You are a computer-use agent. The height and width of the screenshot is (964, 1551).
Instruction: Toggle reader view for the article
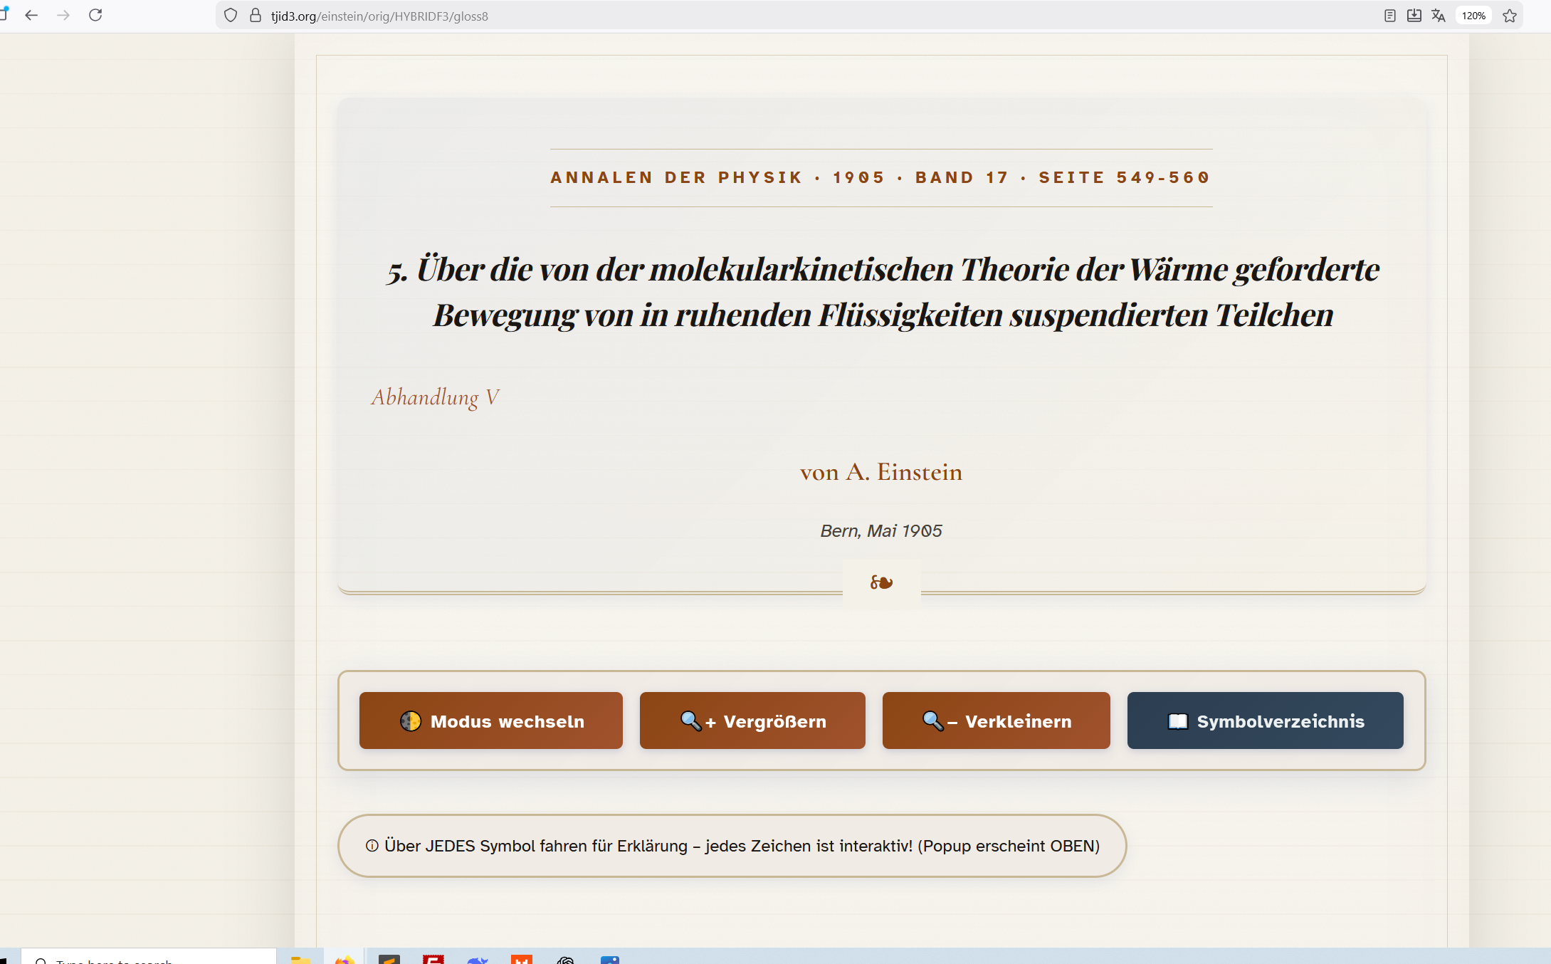pyautogui.click(x=1389, y=15)
